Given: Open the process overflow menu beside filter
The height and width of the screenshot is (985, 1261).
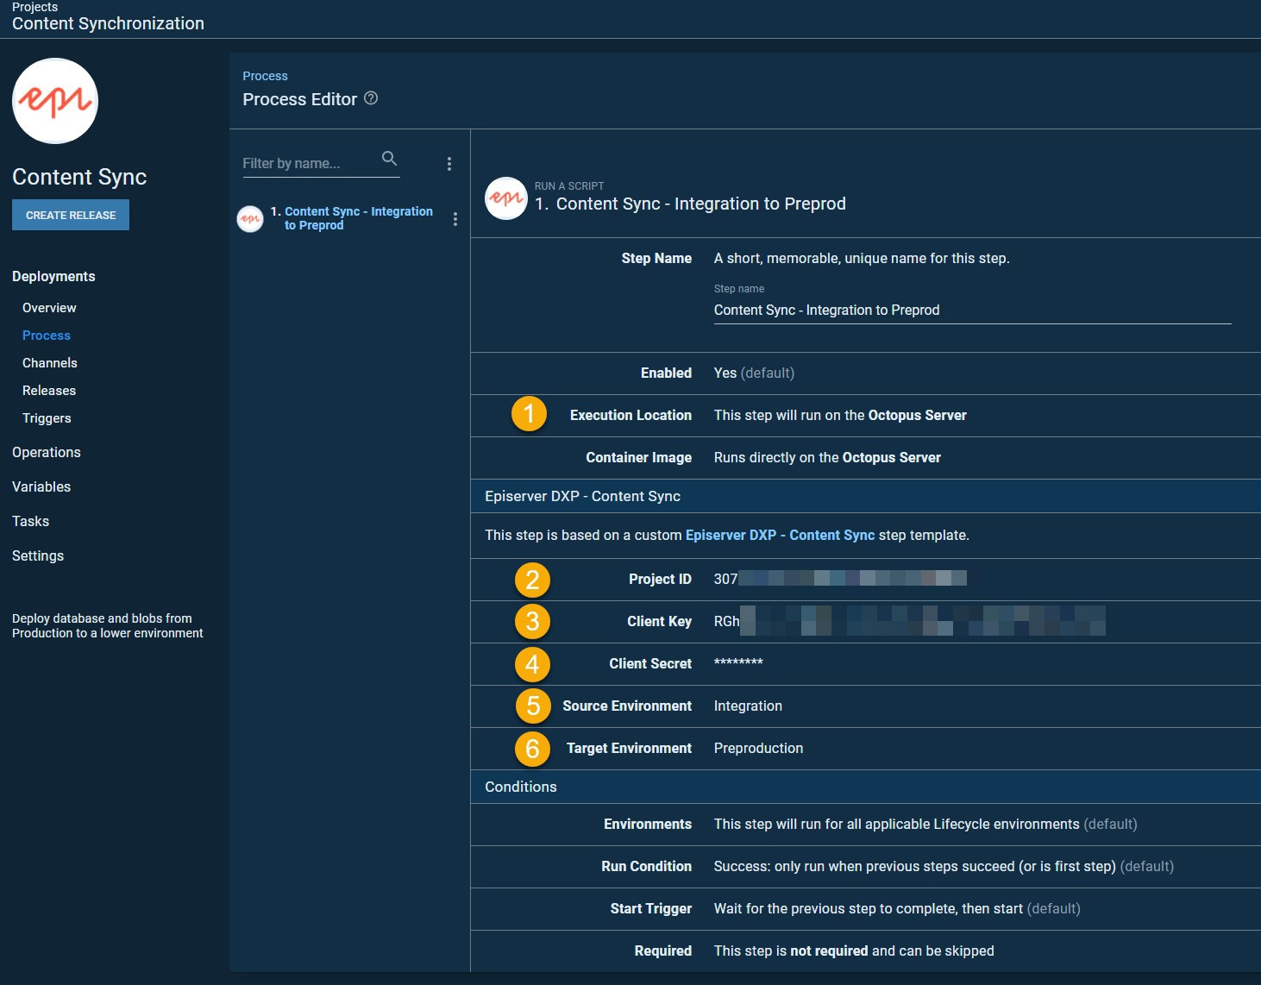Looking at the screenshot, I should [449, 164].
